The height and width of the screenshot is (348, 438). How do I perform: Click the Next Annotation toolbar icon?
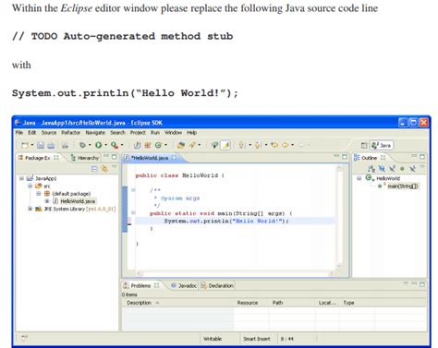click(x=242, y=145)
